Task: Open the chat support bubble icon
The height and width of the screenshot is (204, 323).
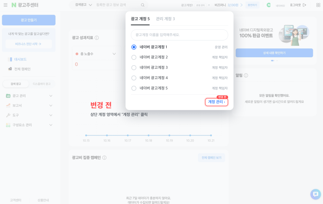Action: [x=316, y=194]
